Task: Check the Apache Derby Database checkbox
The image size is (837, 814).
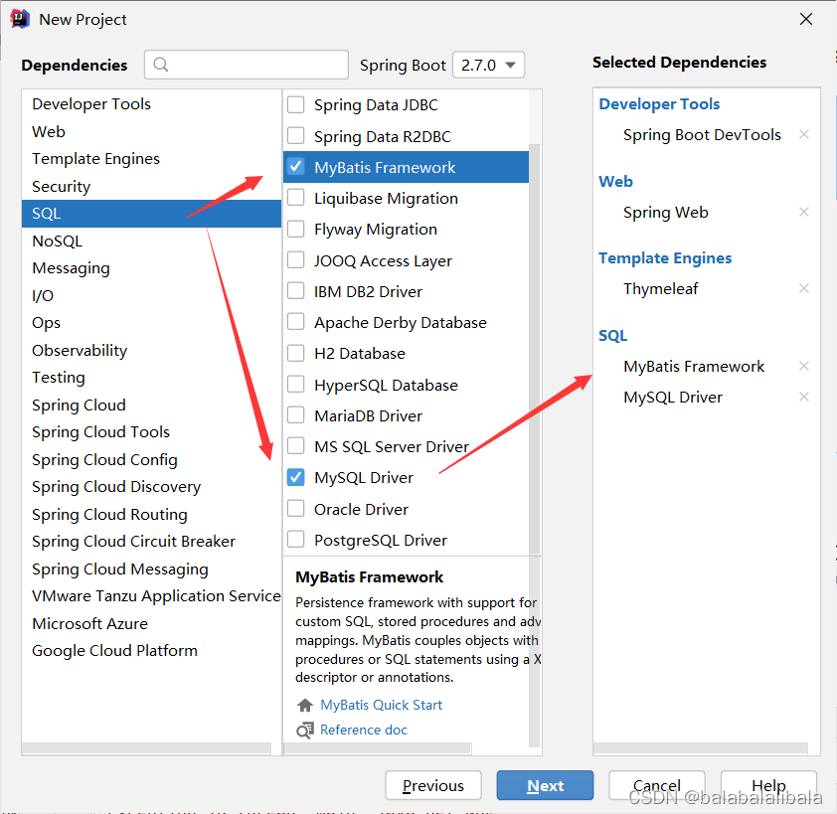Action: (x=295, y=322)
